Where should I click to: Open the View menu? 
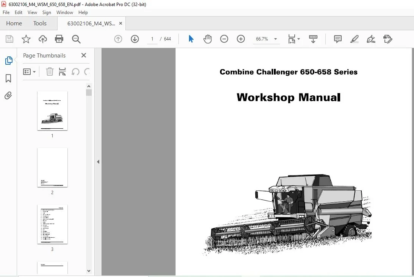click(x=32, y=12)
